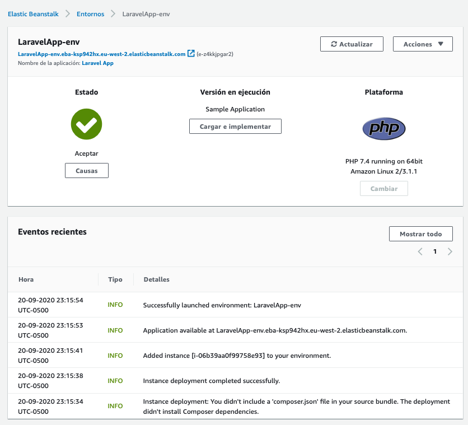Click the Cambiar platform button
The image size is (468, 425).
[384, 189]
